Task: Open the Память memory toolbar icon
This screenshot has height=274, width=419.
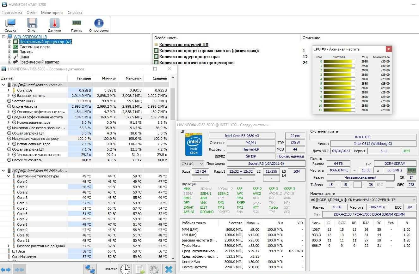Action: tap(77, 25)
